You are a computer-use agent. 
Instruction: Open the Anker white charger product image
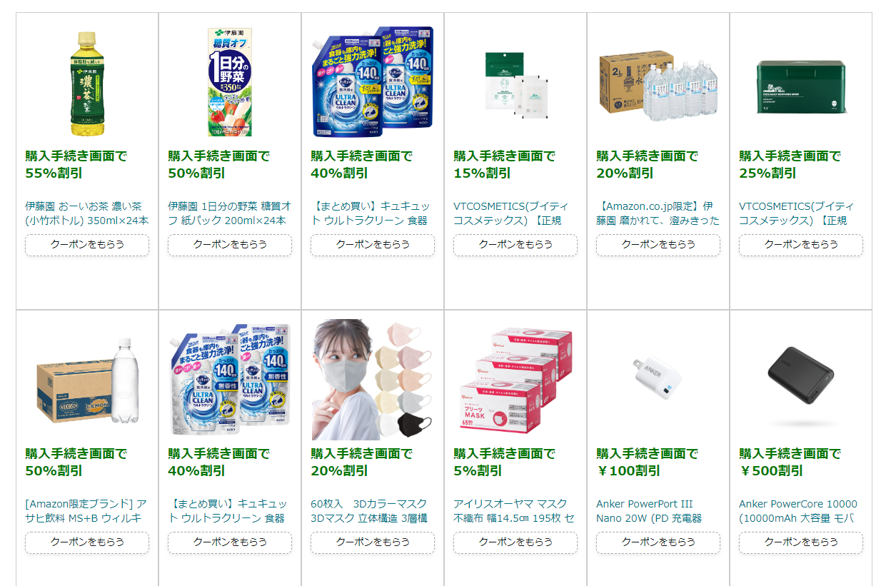coord(658,378)
